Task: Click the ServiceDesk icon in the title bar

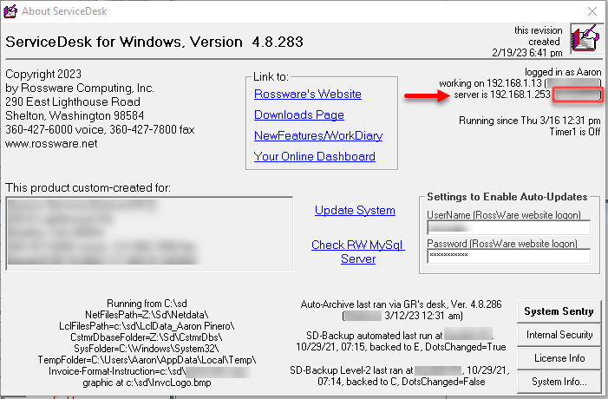Action: click(10, 11)
